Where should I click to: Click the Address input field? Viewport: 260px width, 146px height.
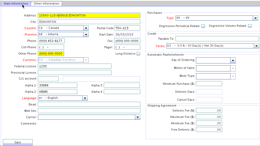89,15
